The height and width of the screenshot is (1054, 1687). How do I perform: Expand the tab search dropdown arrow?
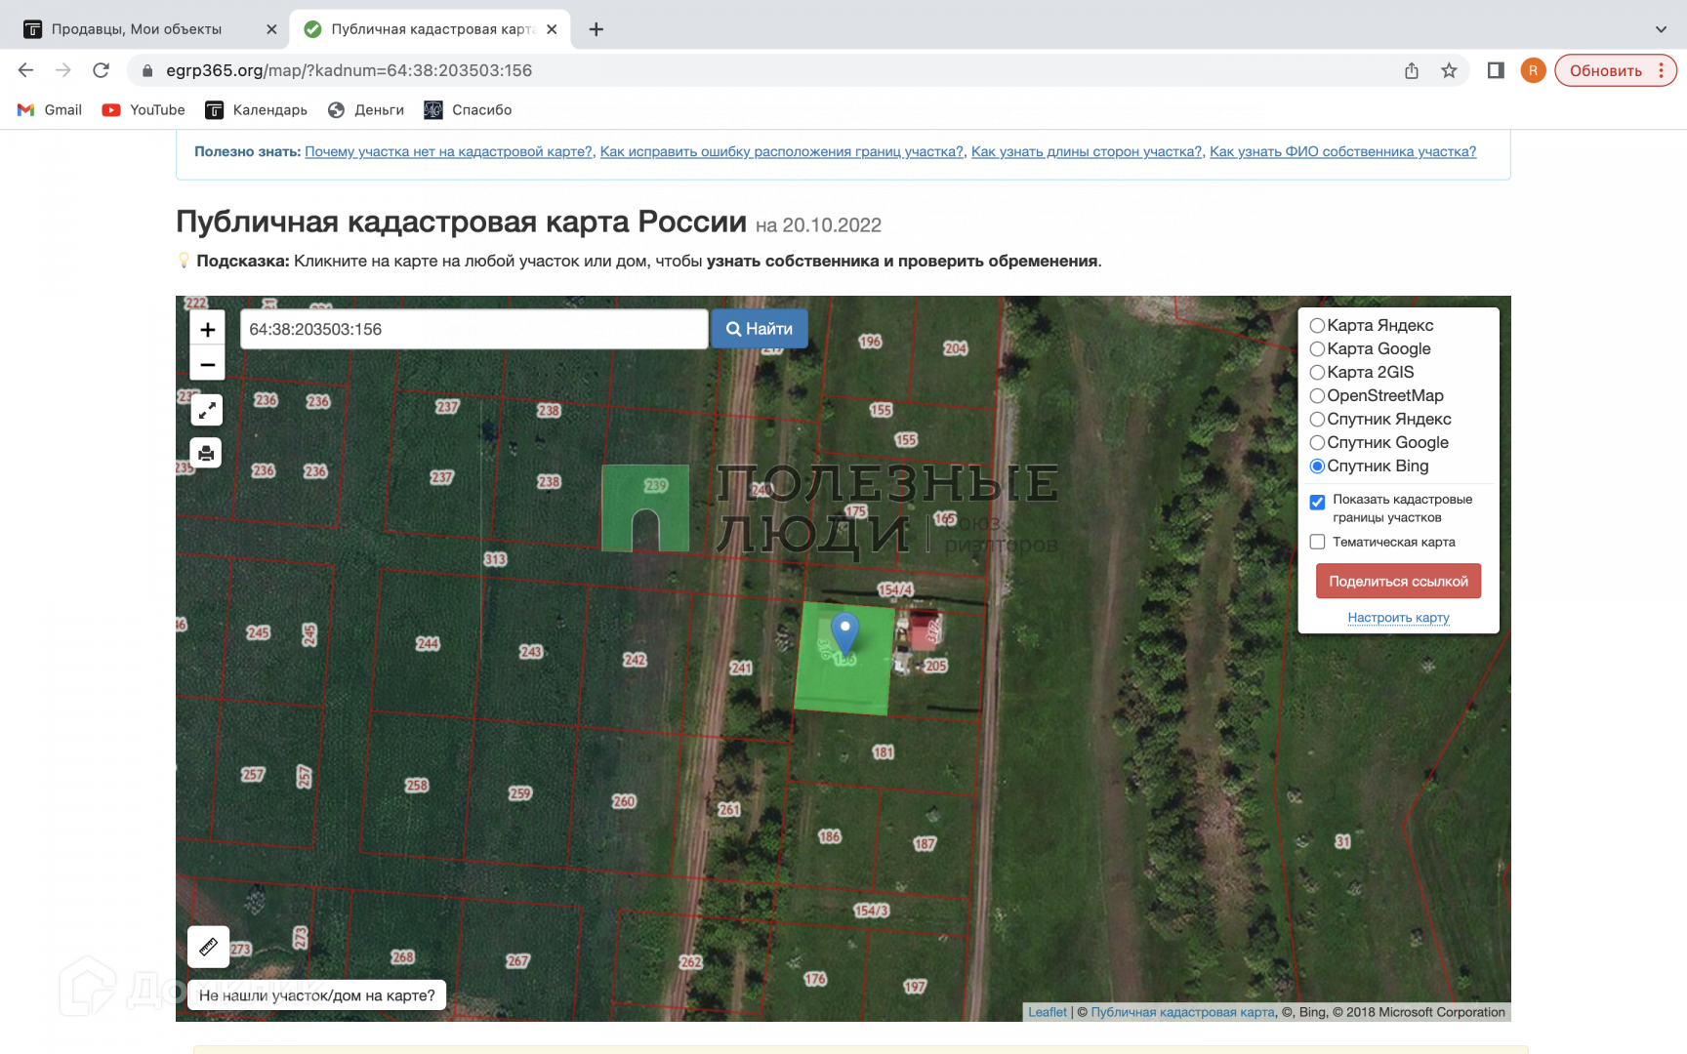point(1661,29)
